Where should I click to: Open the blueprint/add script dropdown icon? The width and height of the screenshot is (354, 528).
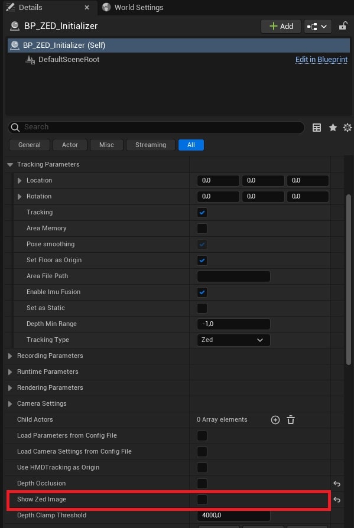[317, 26]
